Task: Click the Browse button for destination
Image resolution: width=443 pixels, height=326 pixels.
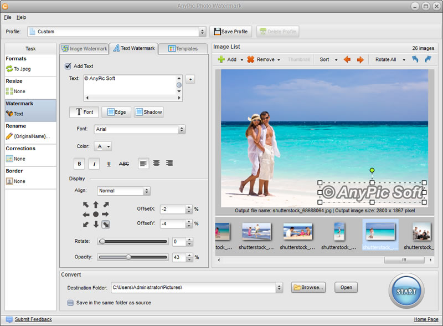Action: [308, 287]
